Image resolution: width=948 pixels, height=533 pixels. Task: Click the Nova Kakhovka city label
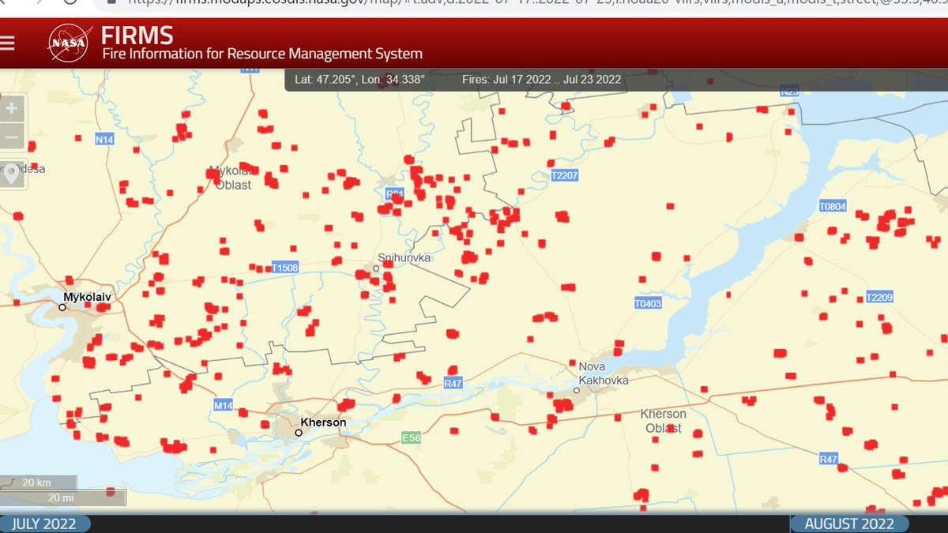pyautogui.click(x=604, y=373)
